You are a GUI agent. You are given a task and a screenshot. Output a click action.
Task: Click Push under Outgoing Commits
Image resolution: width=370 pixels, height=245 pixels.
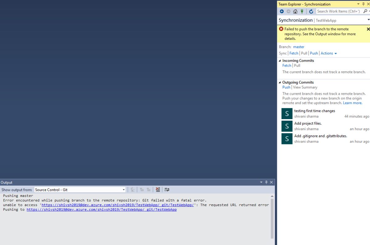coord(286,87)
